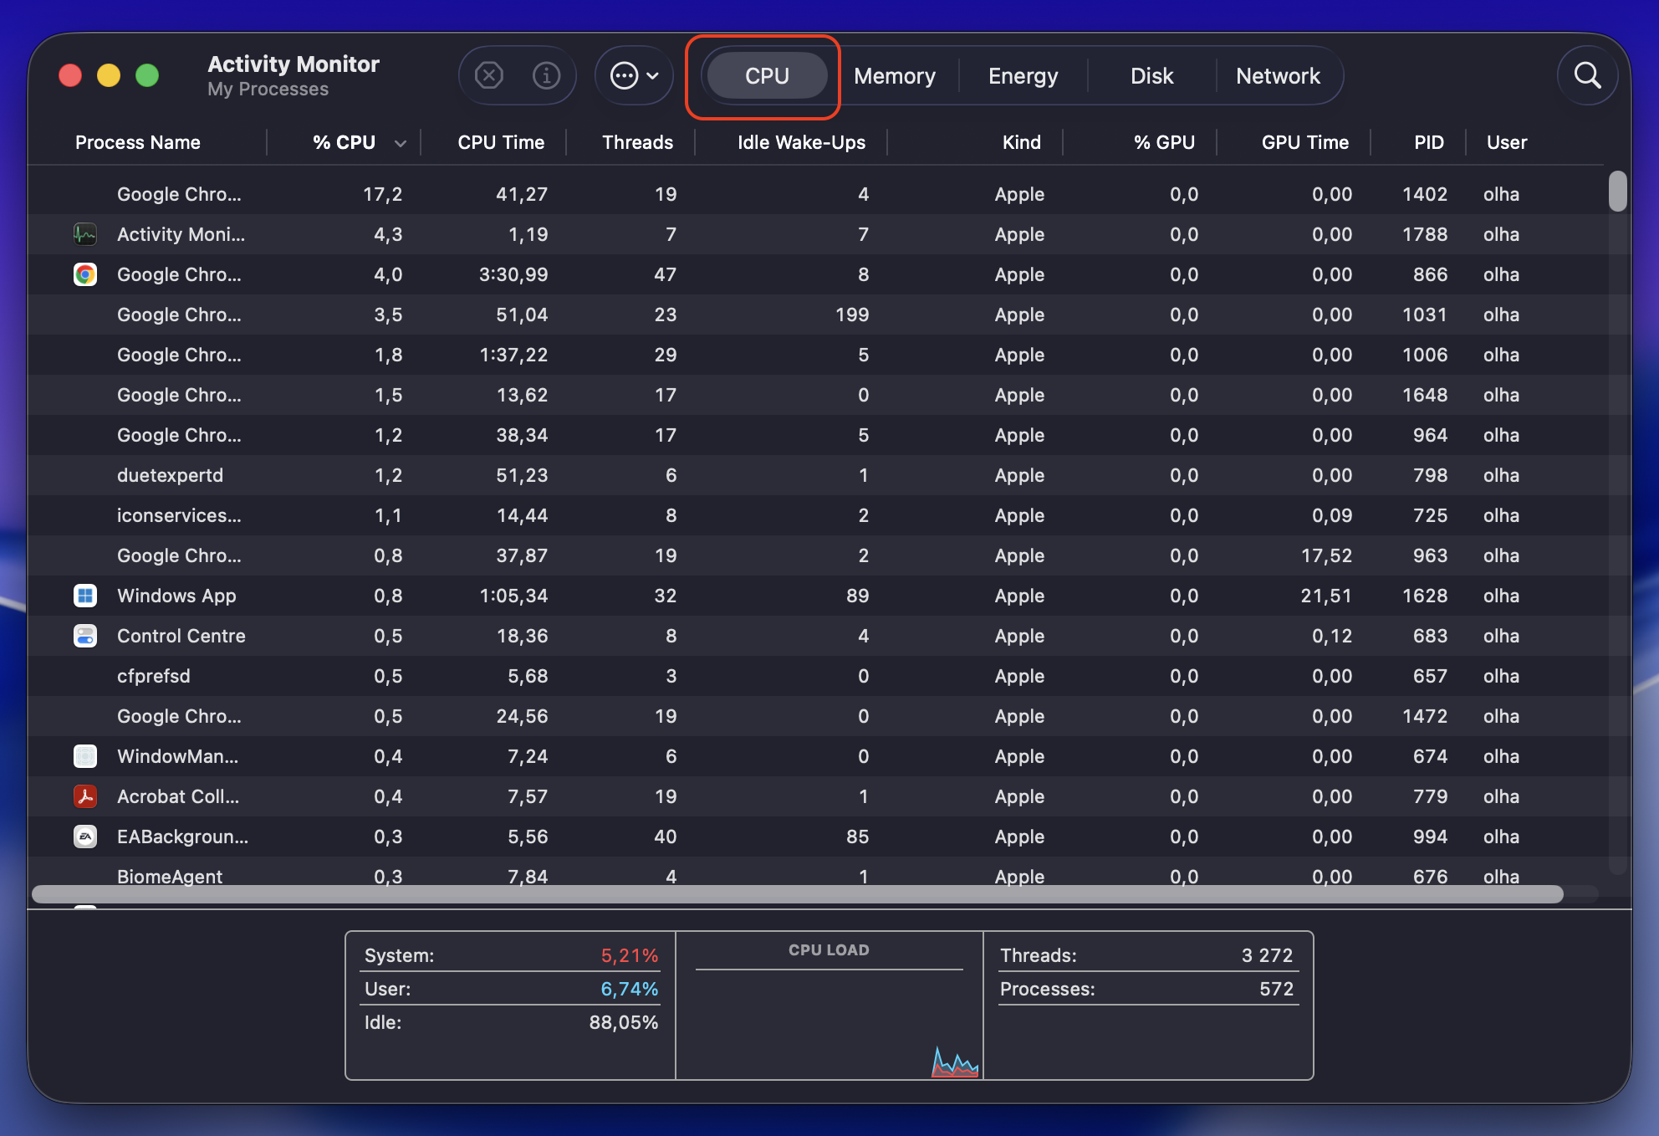Sort by Kind column header
Viewport: 1659px width, 1136px height.
1022,142
